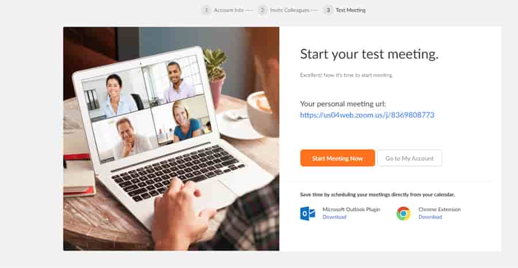Open the personal meeting URL link
Image resolution: width=518 pixels, height=268 pixels.
point(367,115)
